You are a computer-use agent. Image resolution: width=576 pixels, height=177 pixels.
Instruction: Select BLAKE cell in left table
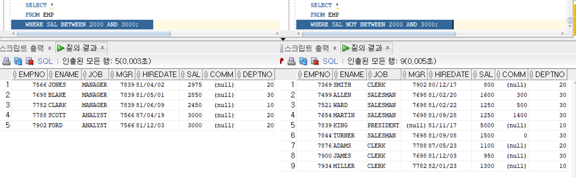[64, 95]
